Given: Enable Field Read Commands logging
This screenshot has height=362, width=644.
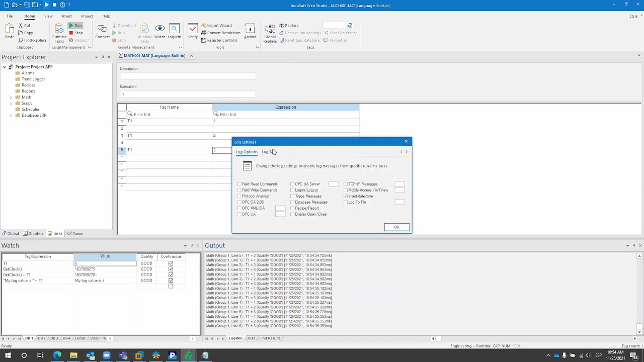Looking at the screenshot, I should (239, 184).
